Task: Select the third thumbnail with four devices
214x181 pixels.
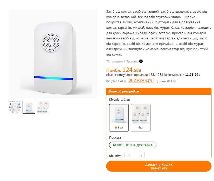Action: point(43,107)
